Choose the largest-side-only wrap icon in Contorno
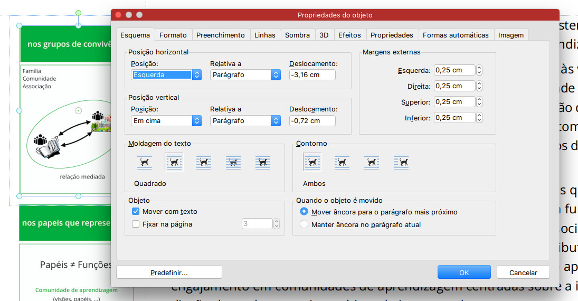Image resolution: width=578 pixels, height=301 pixels. point(401,162)
